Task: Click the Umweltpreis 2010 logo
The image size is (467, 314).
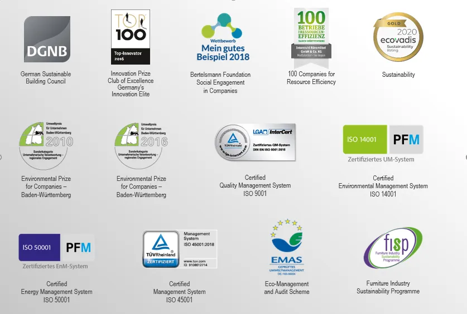Action: click(x=46, y=145)
